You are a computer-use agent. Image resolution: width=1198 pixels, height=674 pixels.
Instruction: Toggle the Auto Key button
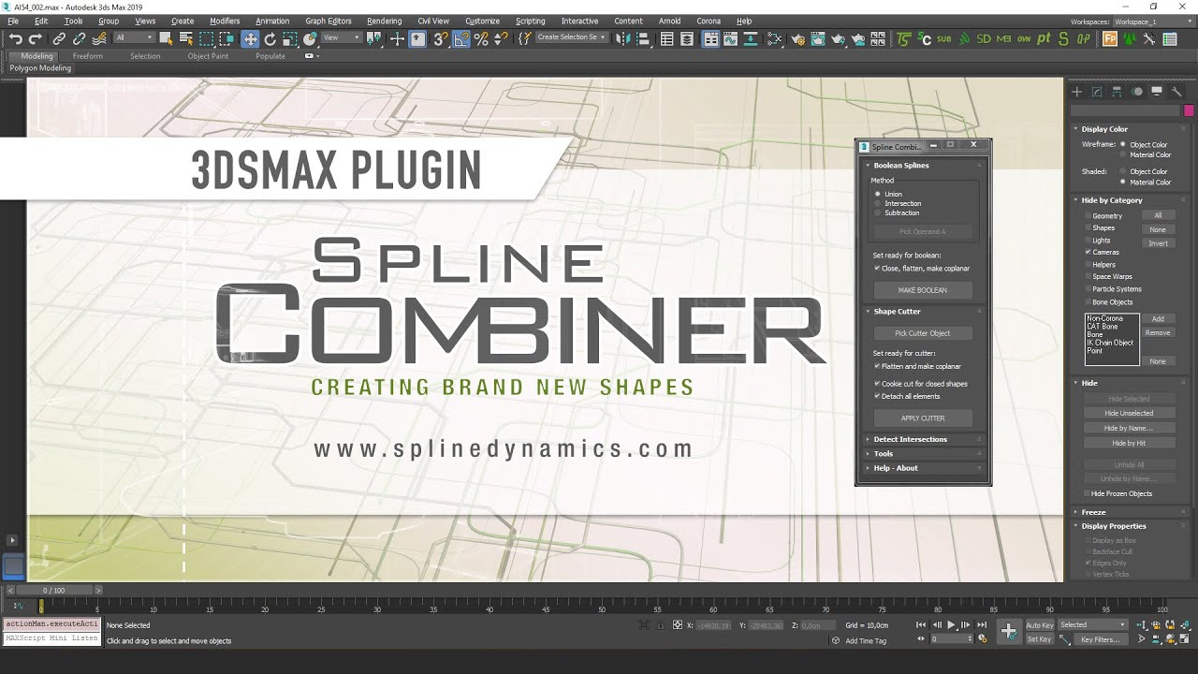1039,624
